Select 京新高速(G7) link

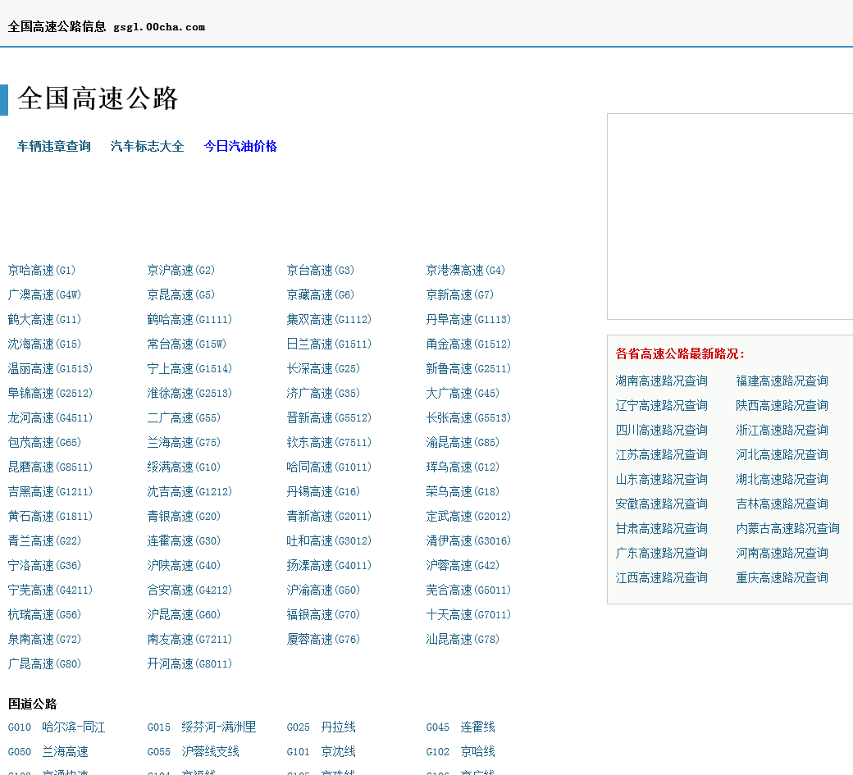(x=459, y=294)
